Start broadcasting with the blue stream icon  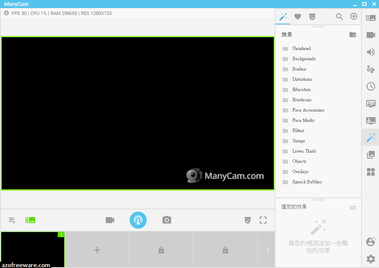pos(138,220)
